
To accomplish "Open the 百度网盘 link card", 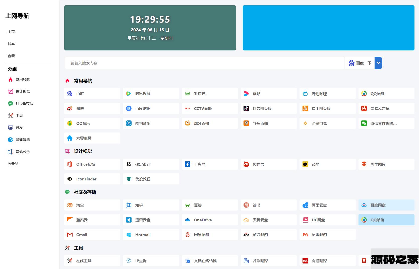I will [x=386, y=205].
